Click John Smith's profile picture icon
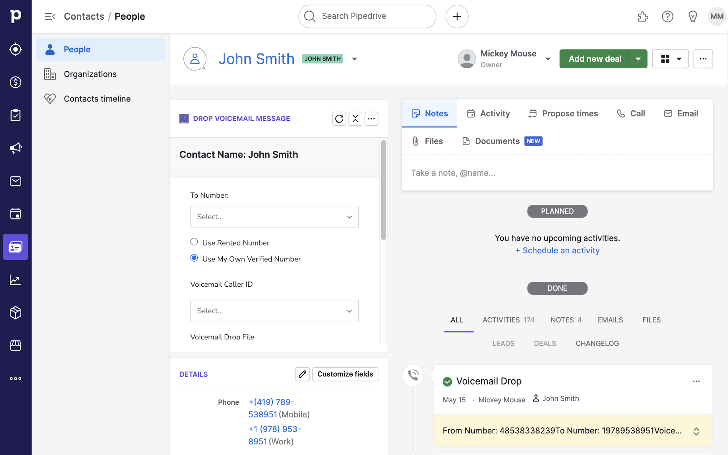 tap(195, 59)
